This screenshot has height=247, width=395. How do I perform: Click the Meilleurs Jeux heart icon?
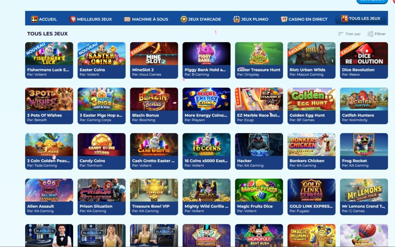point(73,19)
